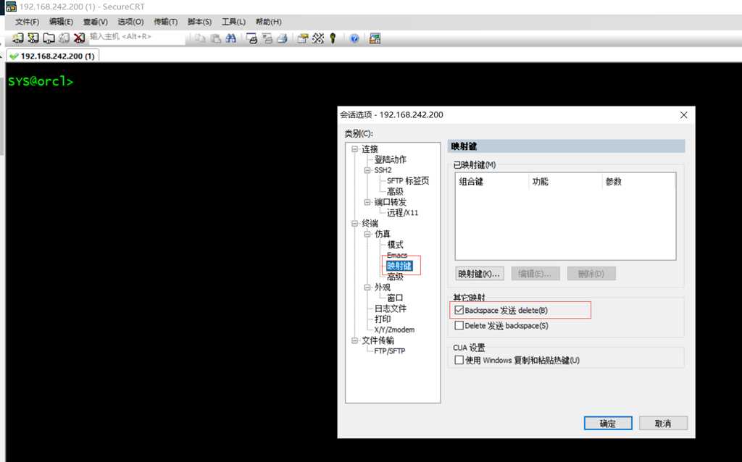This screenshot has width=742, height=462.
Task: Select 日志文件 in the category tree
Action: (391, 308)
